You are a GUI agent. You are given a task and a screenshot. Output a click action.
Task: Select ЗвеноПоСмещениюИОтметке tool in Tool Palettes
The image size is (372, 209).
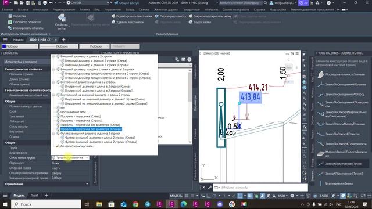pos(342,84)
